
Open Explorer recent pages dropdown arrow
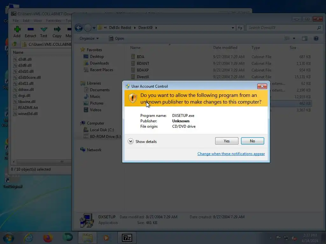click(94, 28)
